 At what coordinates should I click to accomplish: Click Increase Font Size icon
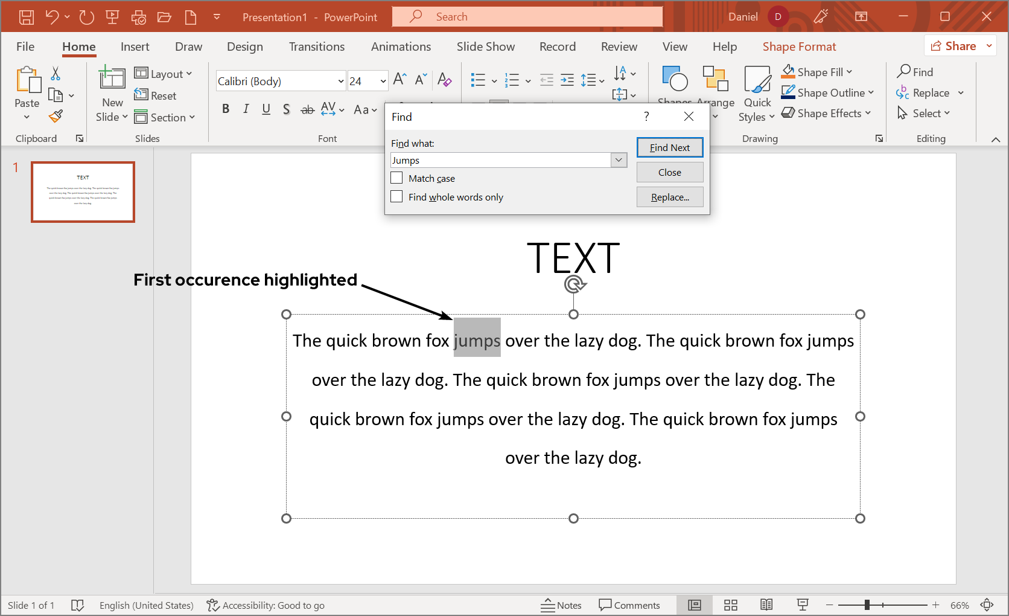click(x=399, y=80)
